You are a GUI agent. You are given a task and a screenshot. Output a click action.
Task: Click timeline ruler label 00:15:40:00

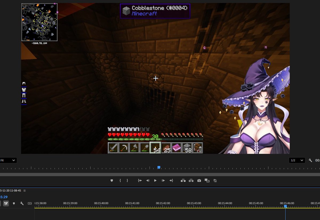[101, 203]
